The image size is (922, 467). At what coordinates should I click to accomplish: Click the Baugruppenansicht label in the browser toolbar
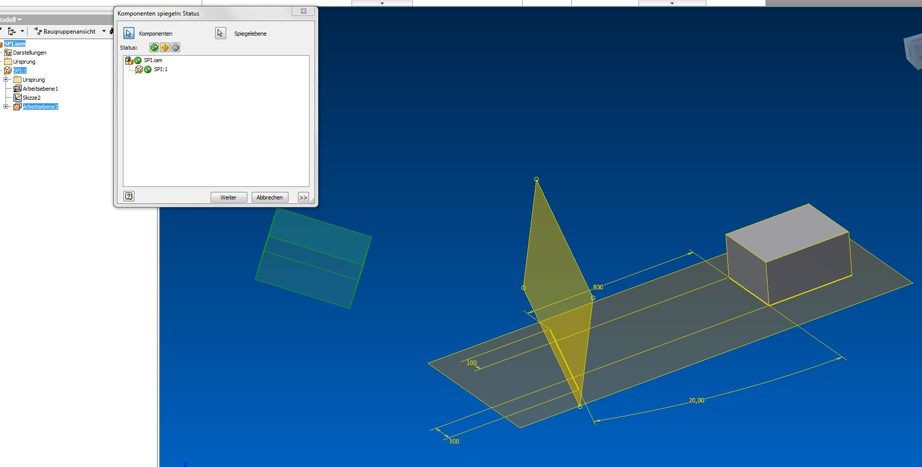[69, 32]
